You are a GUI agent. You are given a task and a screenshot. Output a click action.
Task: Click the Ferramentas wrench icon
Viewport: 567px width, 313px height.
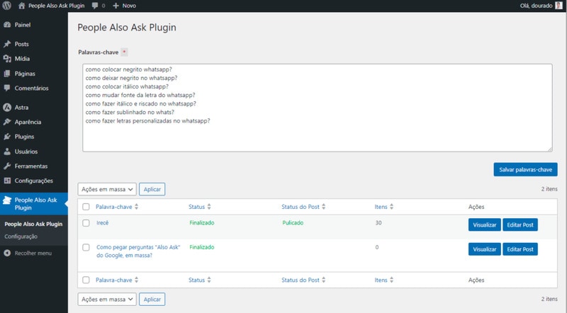tap(7, 166)
